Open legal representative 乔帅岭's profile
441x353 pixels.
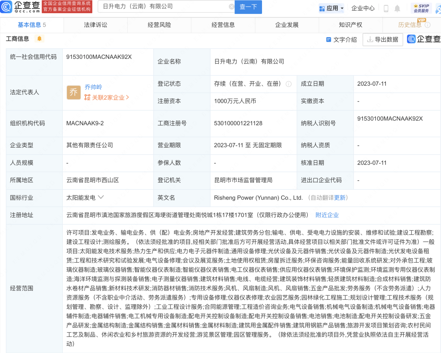93,87
